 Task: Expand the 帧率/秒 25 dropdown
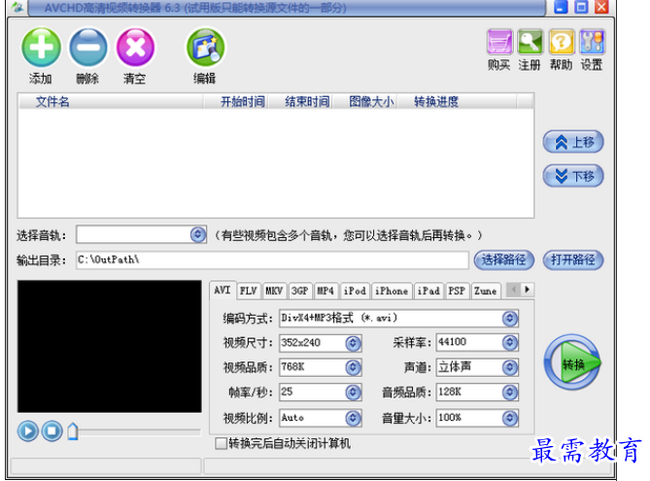click(x=354, y=393)
